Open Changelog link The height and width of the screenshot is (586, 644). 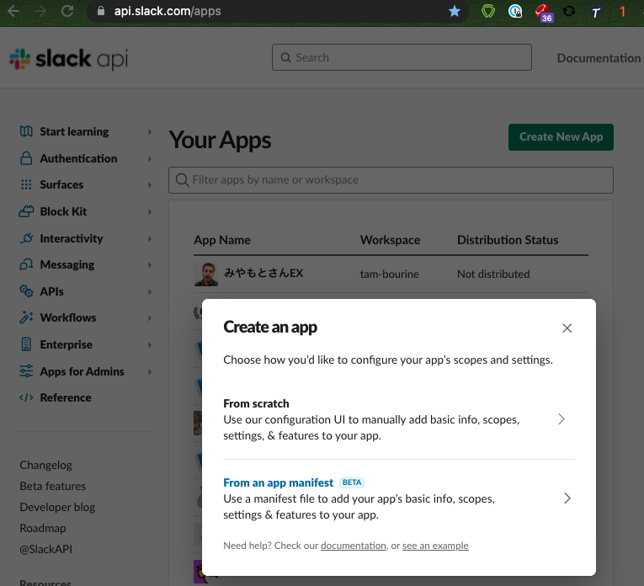pyautogui.click(x=46, y=465)
